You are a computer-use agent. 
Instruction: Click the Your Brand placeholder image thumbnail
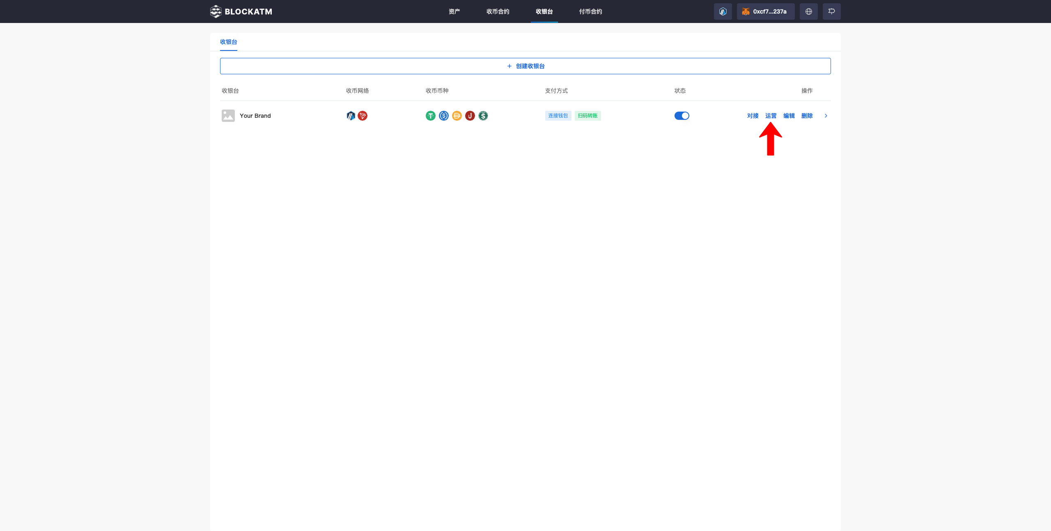pyautogui.click(x=228, y=116)
